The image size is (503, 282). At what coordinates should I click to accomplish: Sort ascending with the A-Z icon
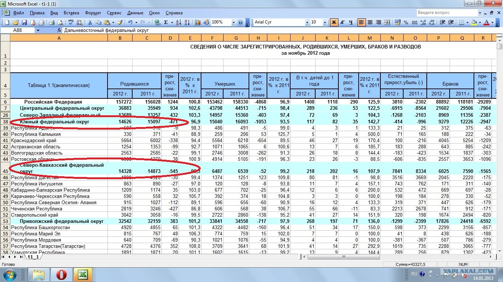point(179,22)
